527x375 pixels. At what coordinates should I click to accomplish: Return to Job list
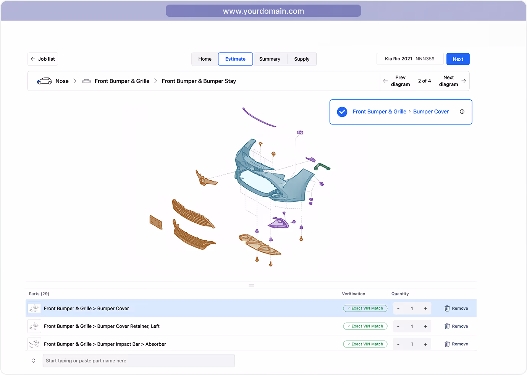(x=43, y=59)
